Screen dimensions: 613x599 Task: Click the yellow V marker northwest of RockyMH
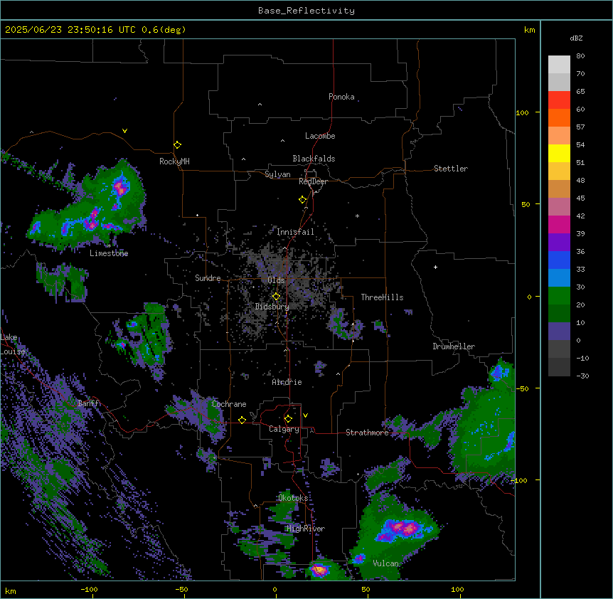tap(124, 131)
